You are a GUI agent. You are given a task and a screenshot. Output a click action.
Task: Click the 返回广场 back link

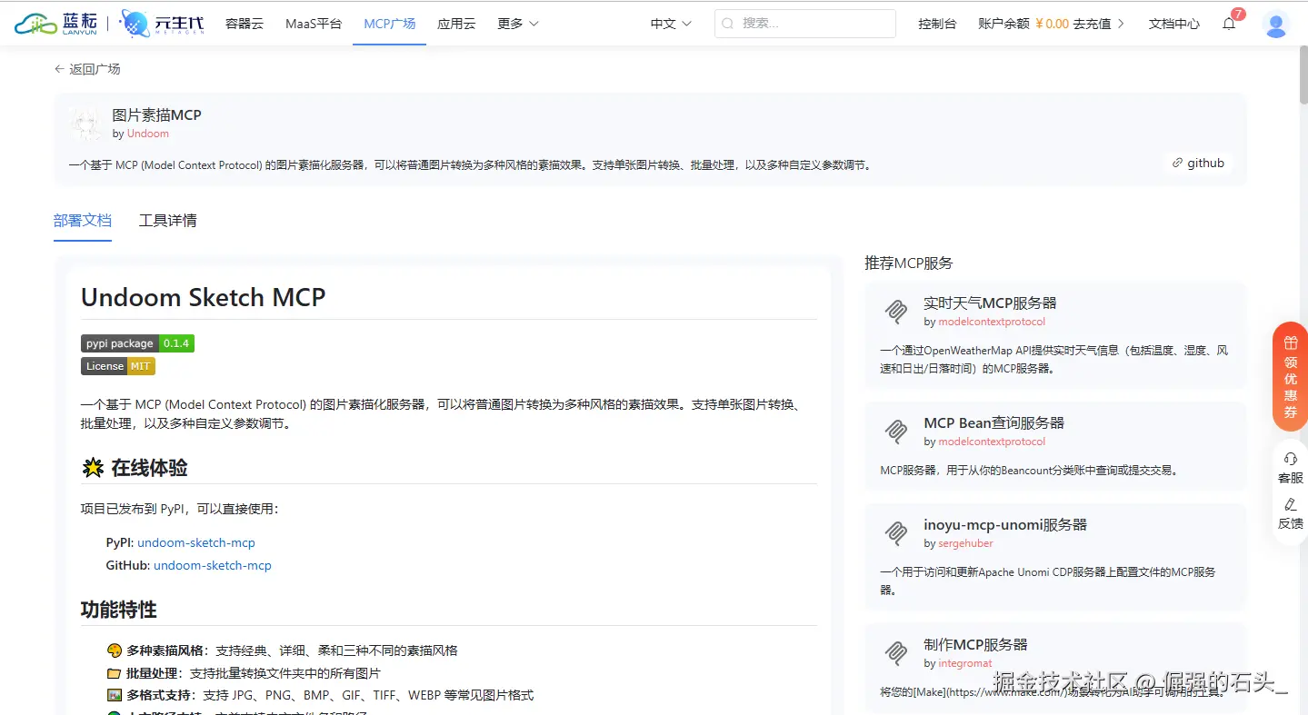coord(86,68)
